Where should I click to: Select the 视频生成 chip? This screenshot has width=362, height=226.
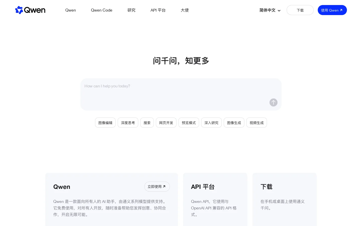257,123
